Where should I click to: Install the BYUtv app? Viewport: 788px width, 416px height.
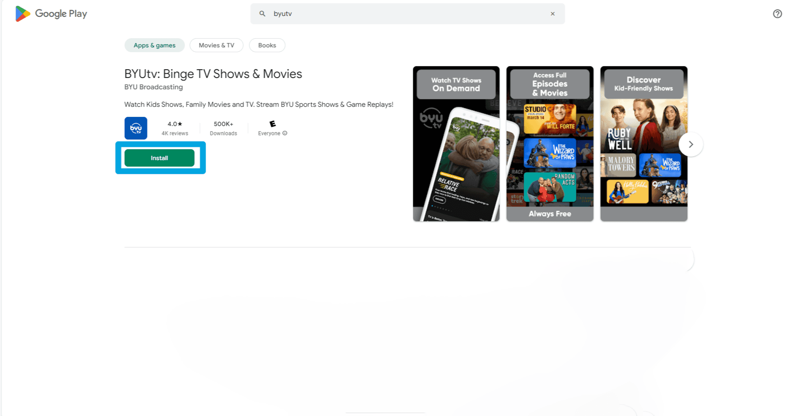pyautogui.click(x=159, y=158)
